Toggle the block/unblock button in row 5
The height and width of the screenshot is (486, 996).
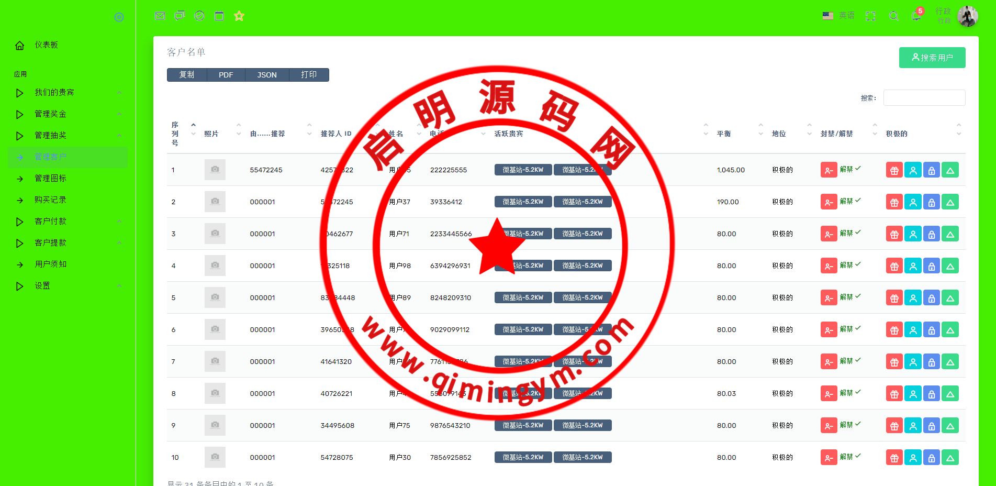click(829, 298)
